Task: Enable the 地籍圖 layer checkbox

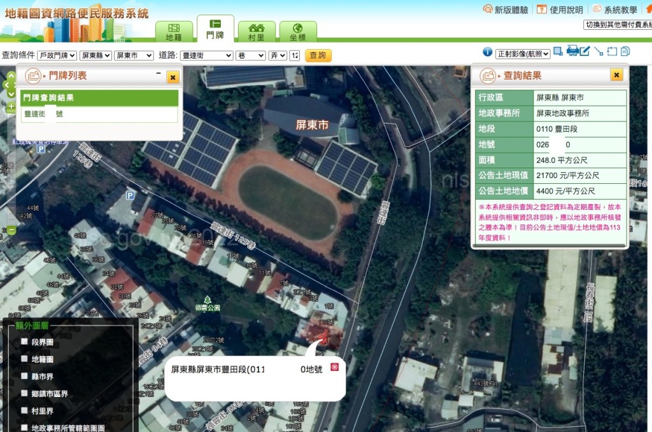Action: point(24,359)
